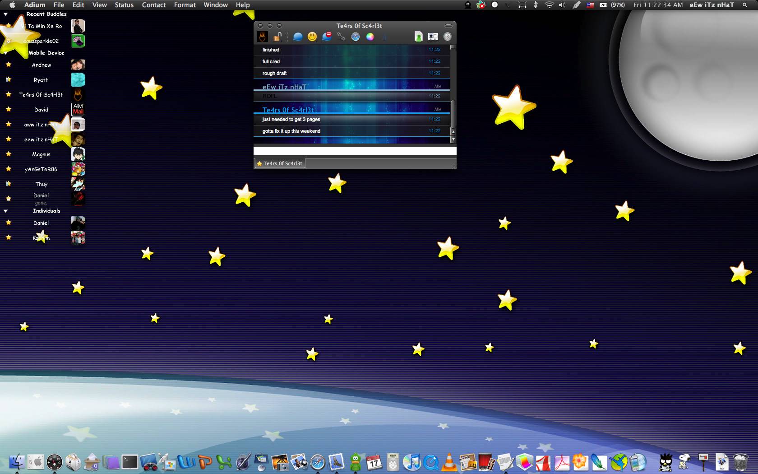Open Microsoft PowerPoint in Dock
758x474 pixels.
[x=205, y=462]
